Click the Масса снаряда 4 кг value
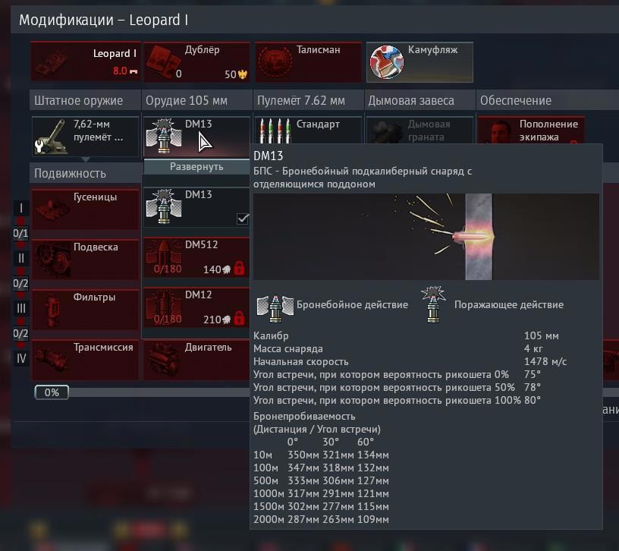619x551 pixels. click(x=533, y=348)
